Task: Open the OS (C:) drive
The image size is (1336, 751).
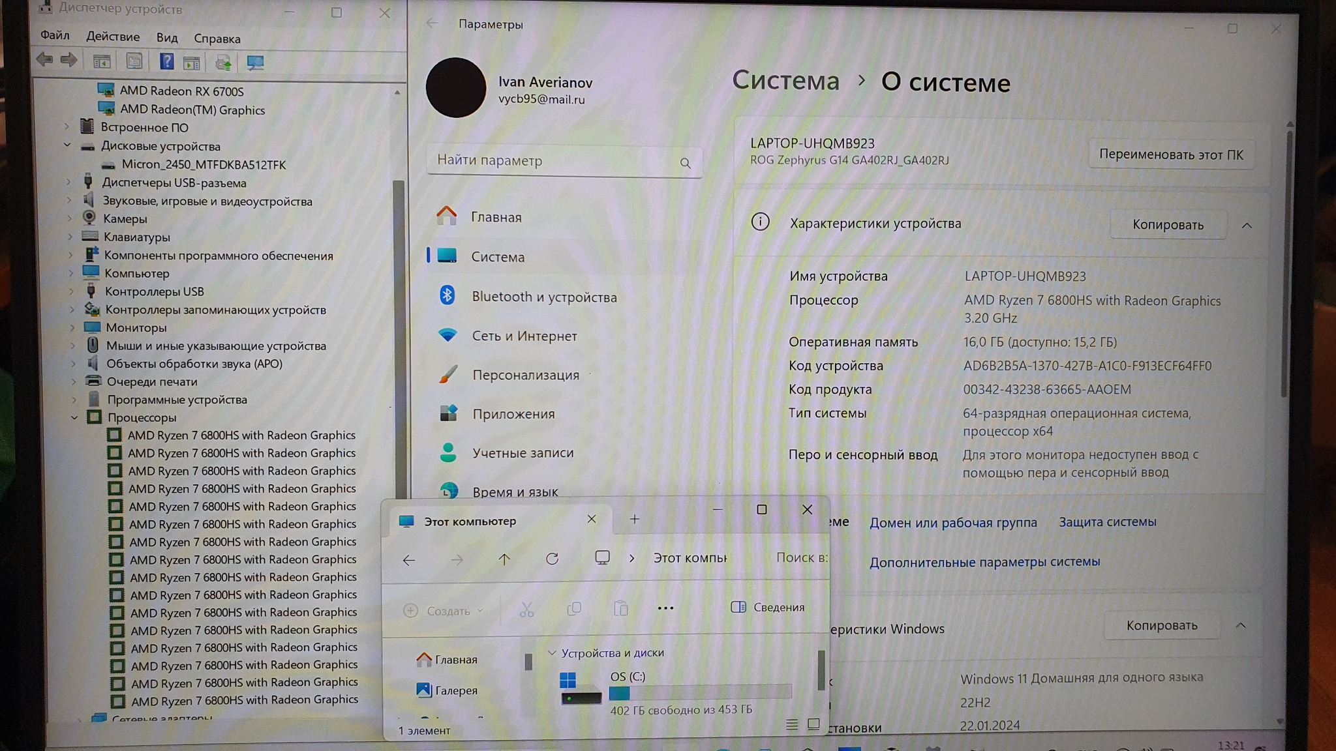Action: pyautogui.click(x=628, y=677)
